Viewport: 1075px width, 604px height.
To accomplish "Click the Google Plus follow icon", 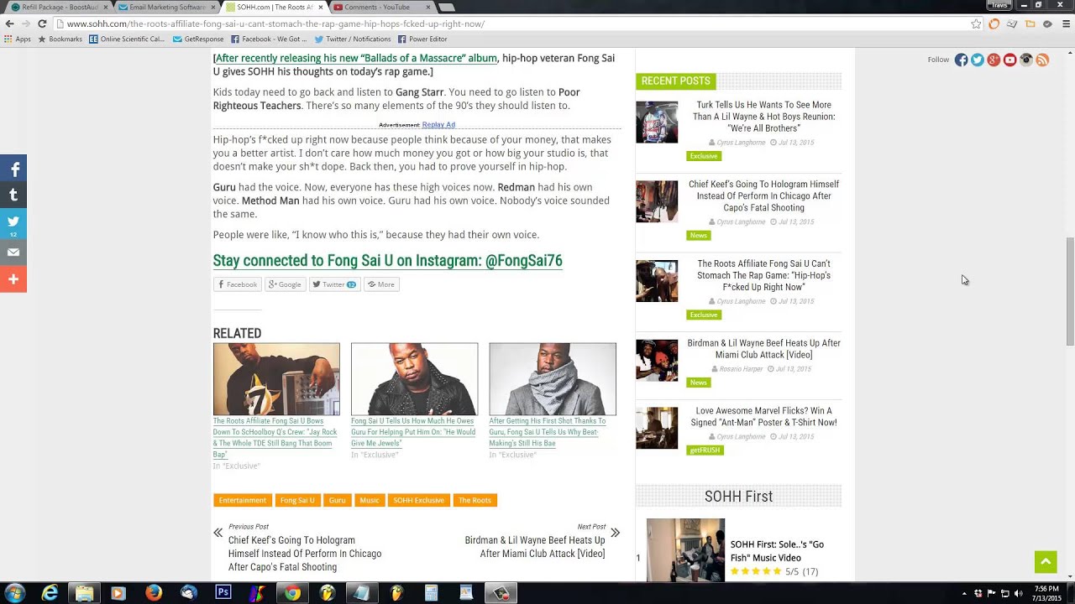I will pos(994,60).
